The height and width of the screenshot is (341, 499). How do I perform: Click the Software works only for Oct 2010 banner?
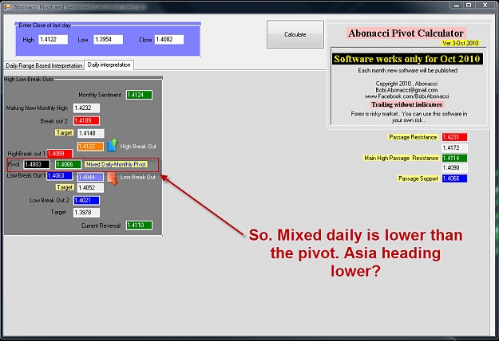pyautogui.click(x=407, y=59)
